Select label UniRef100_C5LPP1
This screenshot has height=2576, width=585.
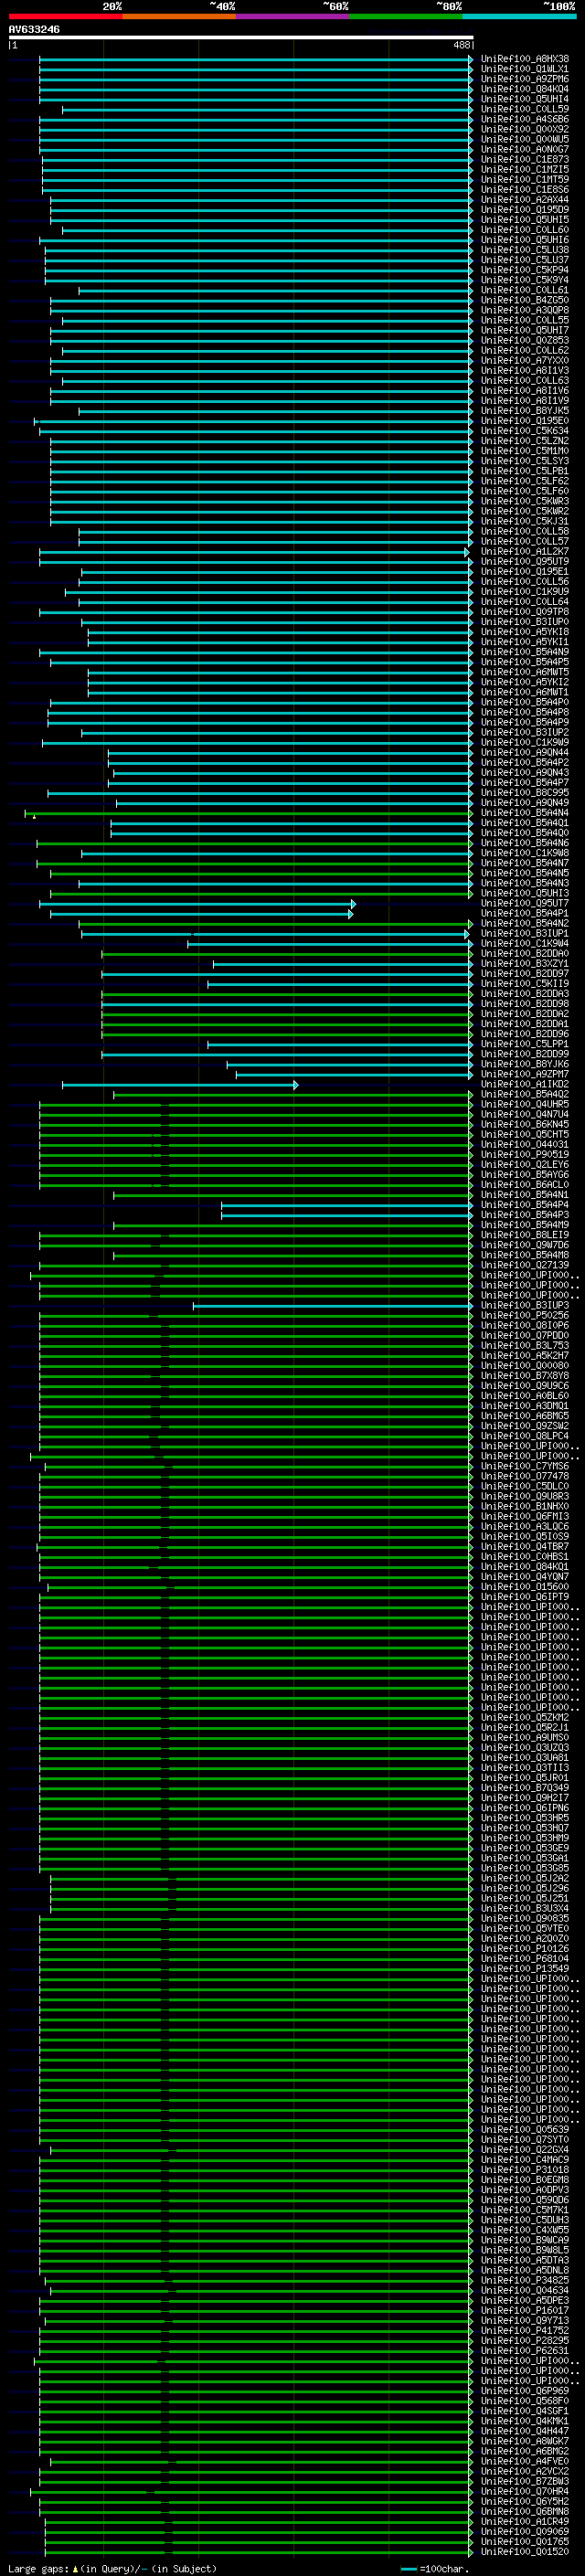525,1044
